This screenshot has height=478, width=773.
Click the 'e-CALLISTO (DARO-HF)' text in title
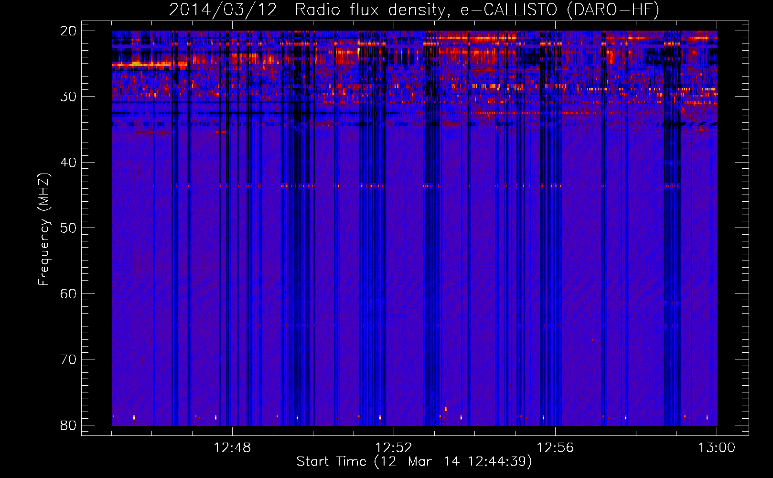pyautogui.click(x=560, y=10)
